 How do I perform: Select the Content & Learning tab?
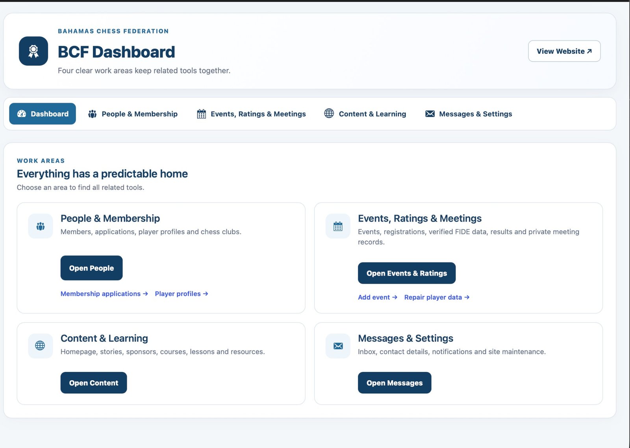point(365,114)
